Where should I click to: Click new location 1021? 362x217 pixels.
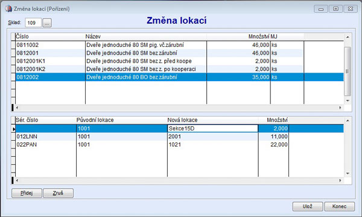(175, 144)
